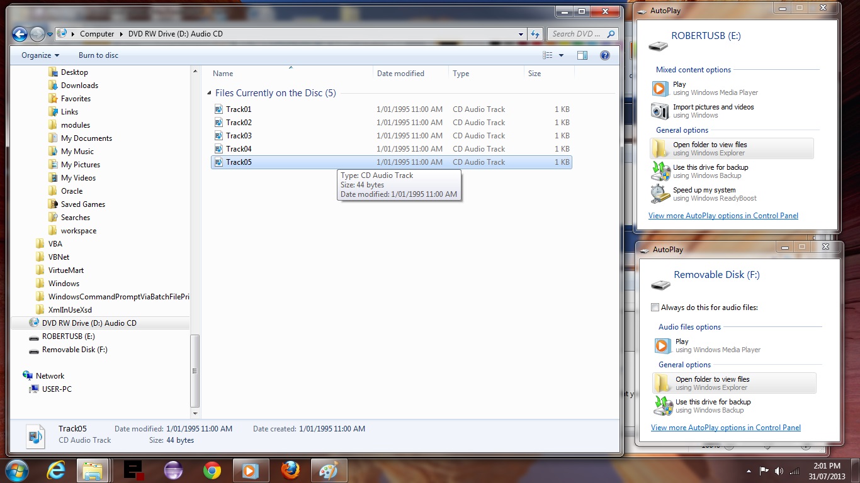860x483 pixels.
Task: Click the Play icon for ROBERTUSB (E:)
Action: tap(660, 88)
